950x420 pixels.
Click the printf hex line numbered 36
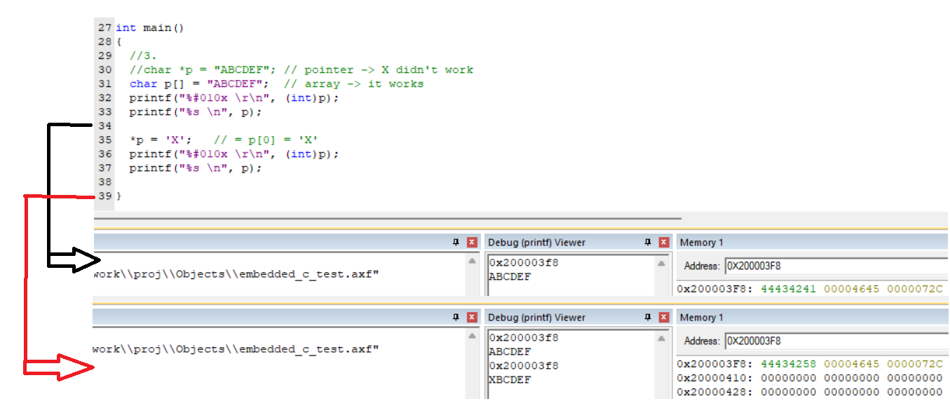point(234,154)
